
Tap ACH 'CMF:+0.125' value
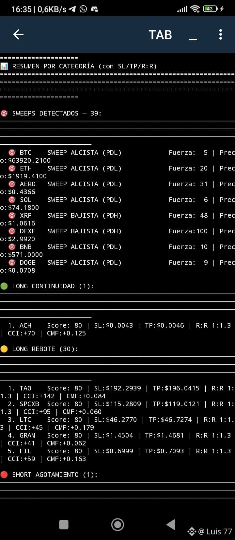pos(67,333)
